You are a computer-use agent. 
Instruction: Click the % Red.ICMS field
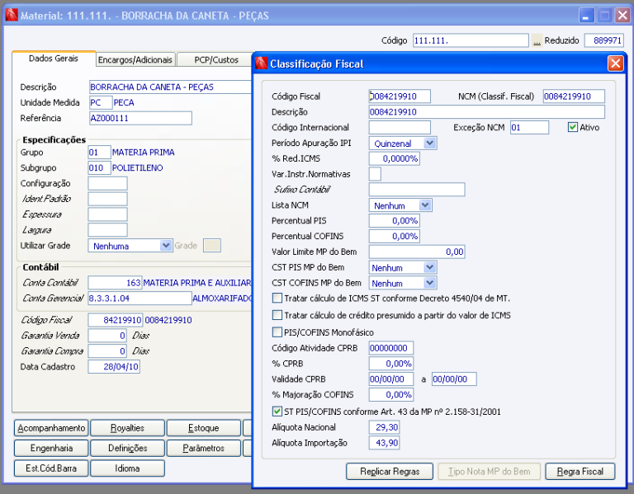click(395, 158)
